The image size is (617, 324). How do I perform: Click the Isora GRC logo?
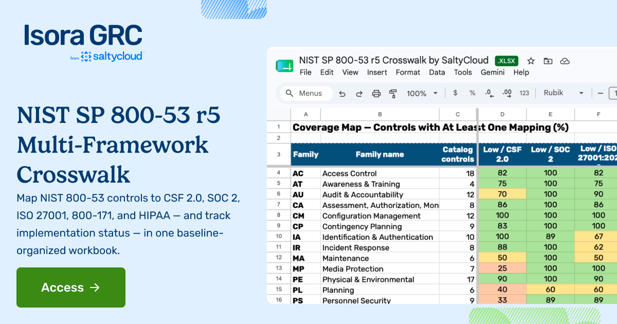coord(83,35)
